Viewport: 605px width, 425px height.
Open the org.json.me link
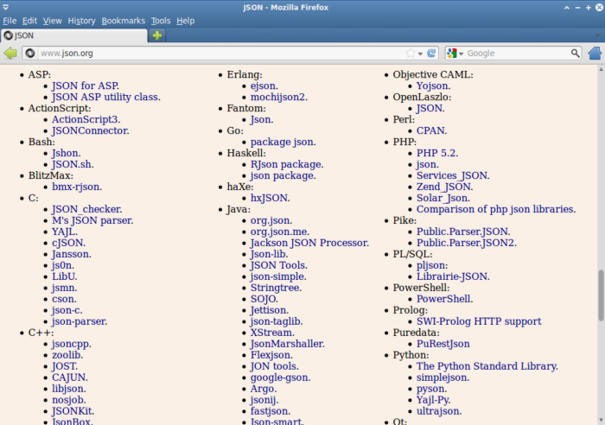click(280, 232)
